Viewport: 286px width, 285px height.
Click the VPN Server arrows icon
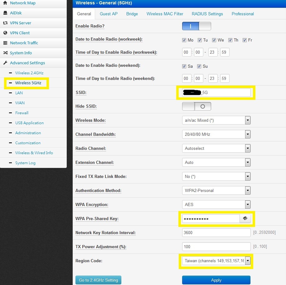5,23
